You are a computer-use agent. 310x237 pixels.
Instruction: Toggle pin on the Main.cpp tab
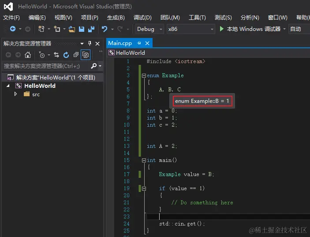tap(139, 43)
